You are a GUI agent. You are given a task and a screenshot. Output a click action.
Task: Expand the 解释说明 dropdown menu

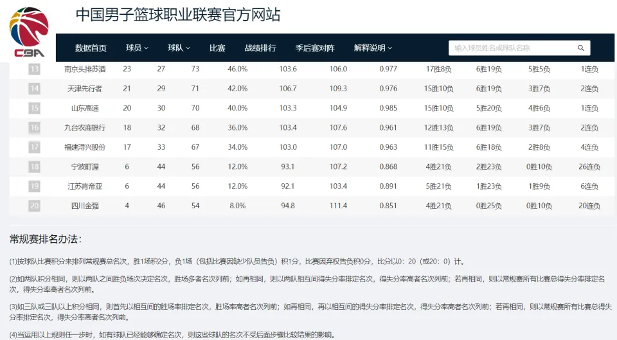pos(373,48)
